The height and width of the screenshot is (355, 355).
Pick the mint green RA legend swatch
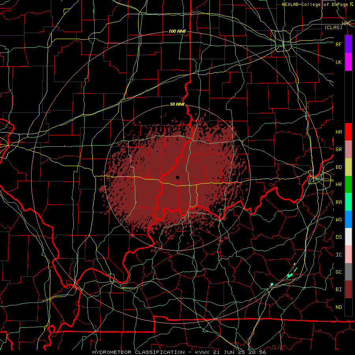click(x=348, y=202)
